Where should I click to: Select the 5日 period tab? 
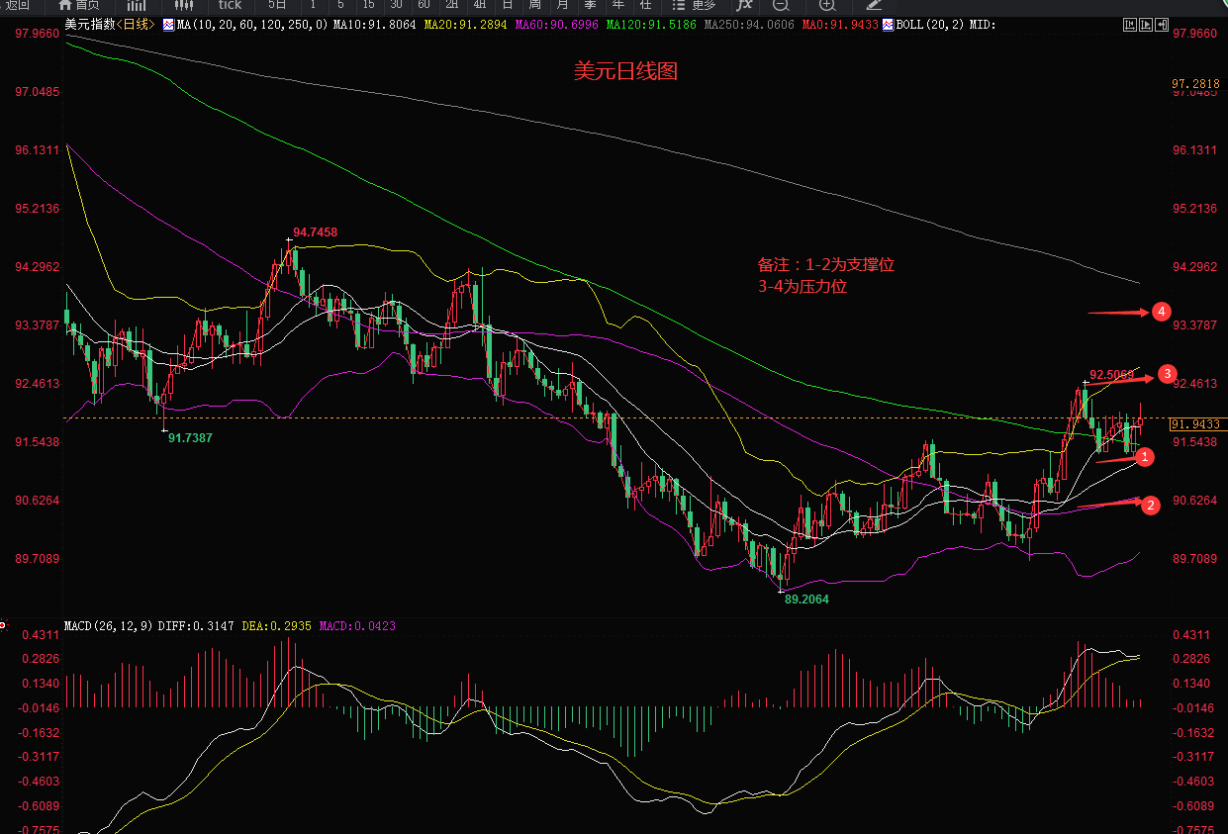tap(277, 5)
